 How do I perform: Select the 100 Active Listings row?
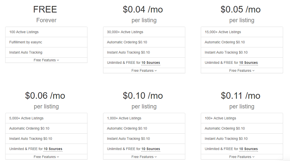(46, 32)
